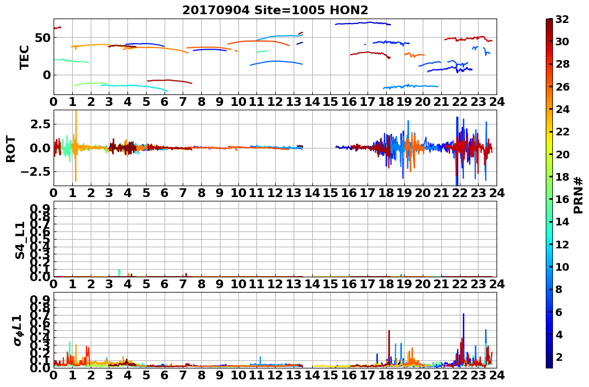Click the cyan S4_L1 blip near hour 3.5
This screenshot has height=387, width=589.
[x=119, y=272]
